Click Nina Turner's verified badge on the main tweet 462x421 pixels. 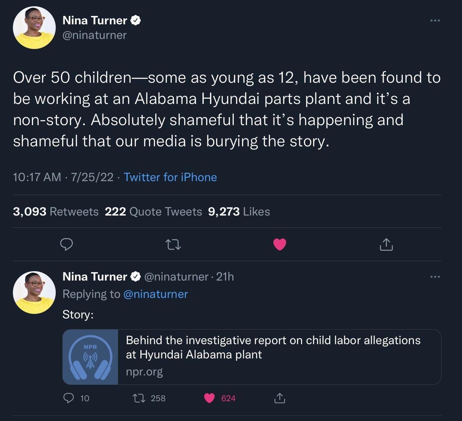[x=136, y=20]
